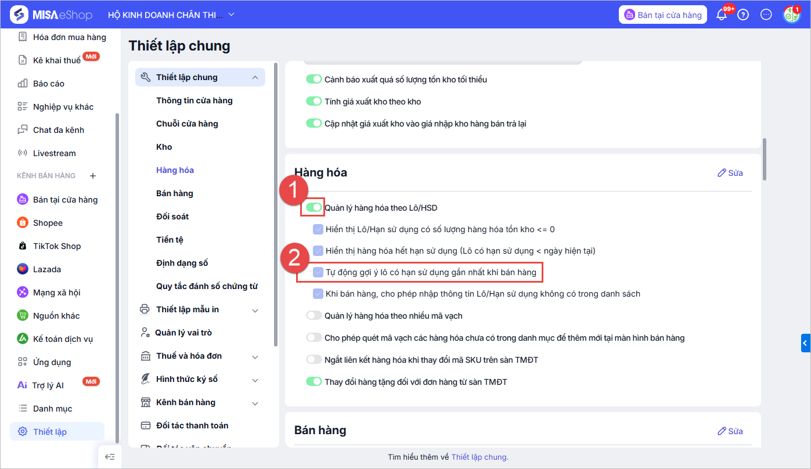Screen dimensions: 811x469
Task: Toggle Thay đổi hàng tặng đơn hàng sàn TMĐT
Action: [313, 382]
